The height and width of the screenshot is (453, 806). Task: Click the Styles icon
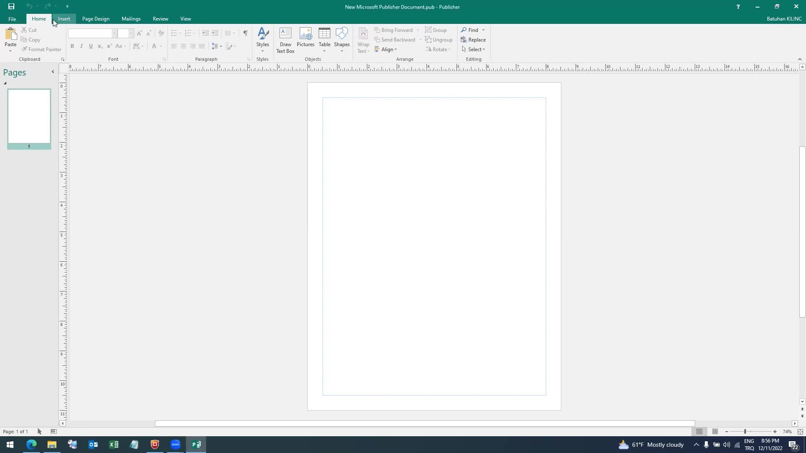coord(263,34)
